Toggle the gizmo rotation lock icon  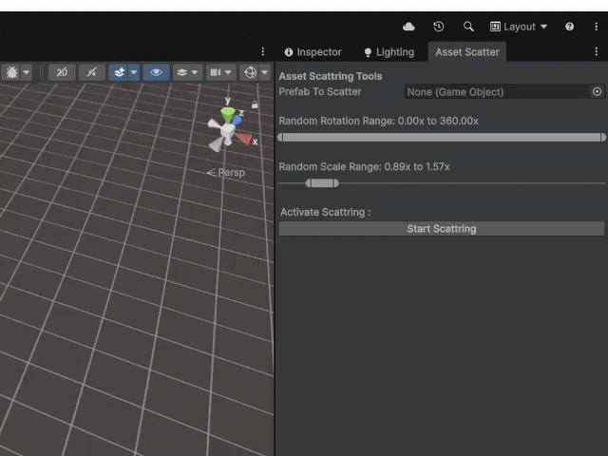pyautogui.click(x=255, y=104)
